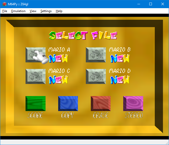
Task: Click the purple Stereo block
Action: (x=133, y=103)
